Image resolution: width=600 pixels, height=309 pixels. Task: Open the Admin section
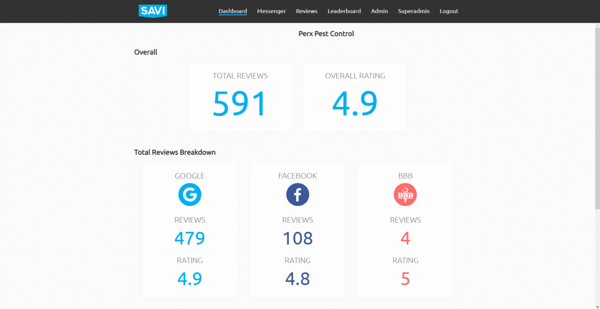[x=379, y=11]
